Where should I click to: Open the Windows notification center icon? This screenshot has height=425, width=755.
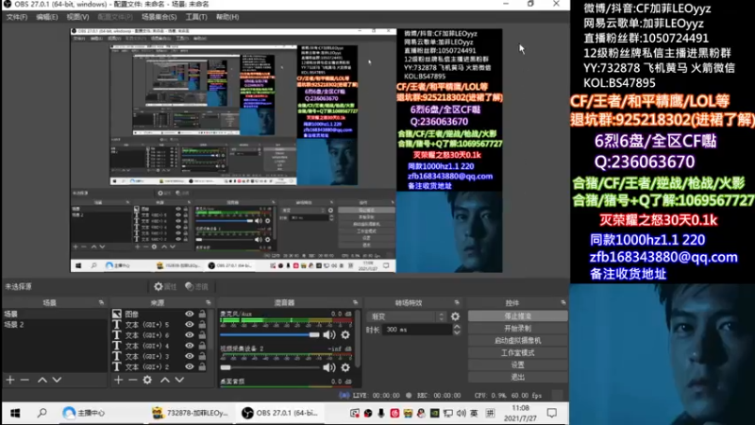tap(552, 414)
